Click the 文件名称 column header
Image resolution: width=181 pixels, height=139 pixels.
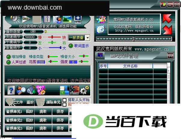[x=130, y=66]
